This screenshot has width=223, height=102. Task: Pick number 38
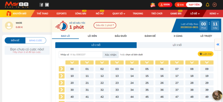[x=192, y=90]
